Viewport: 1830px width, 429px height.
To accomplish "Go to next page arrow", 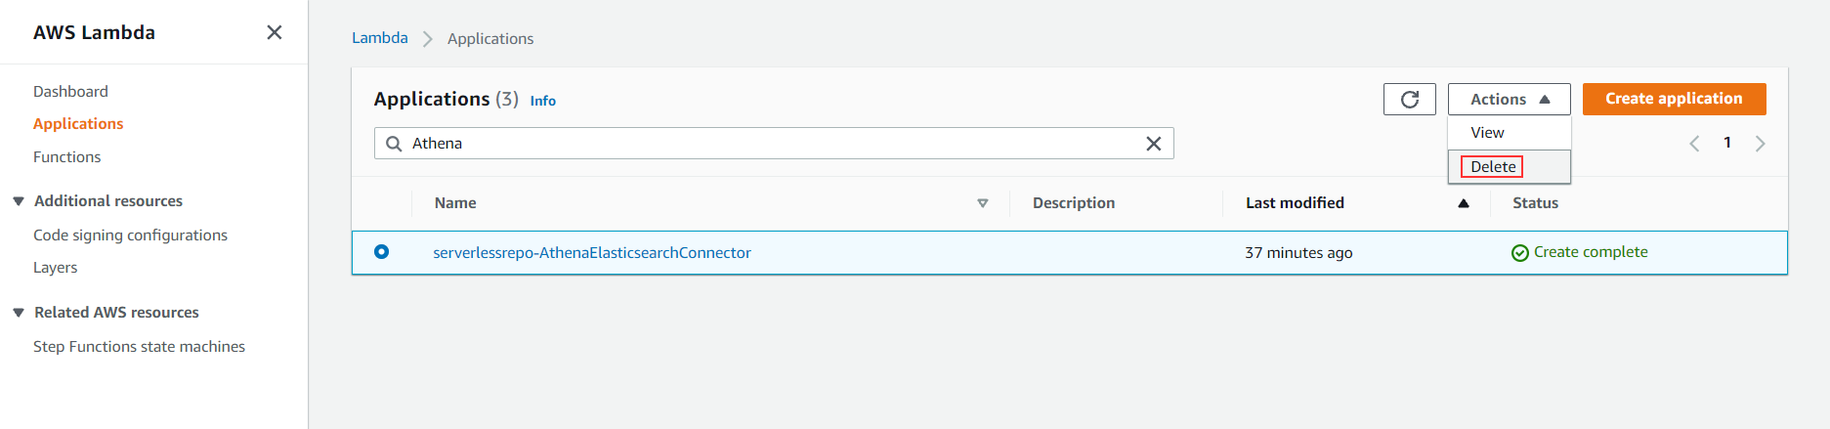I will click(1760, 144).
